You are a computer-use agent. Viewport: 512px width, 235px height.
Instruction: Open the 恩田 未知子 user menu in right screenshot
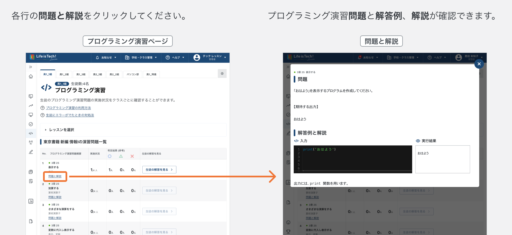coord(469,58)
